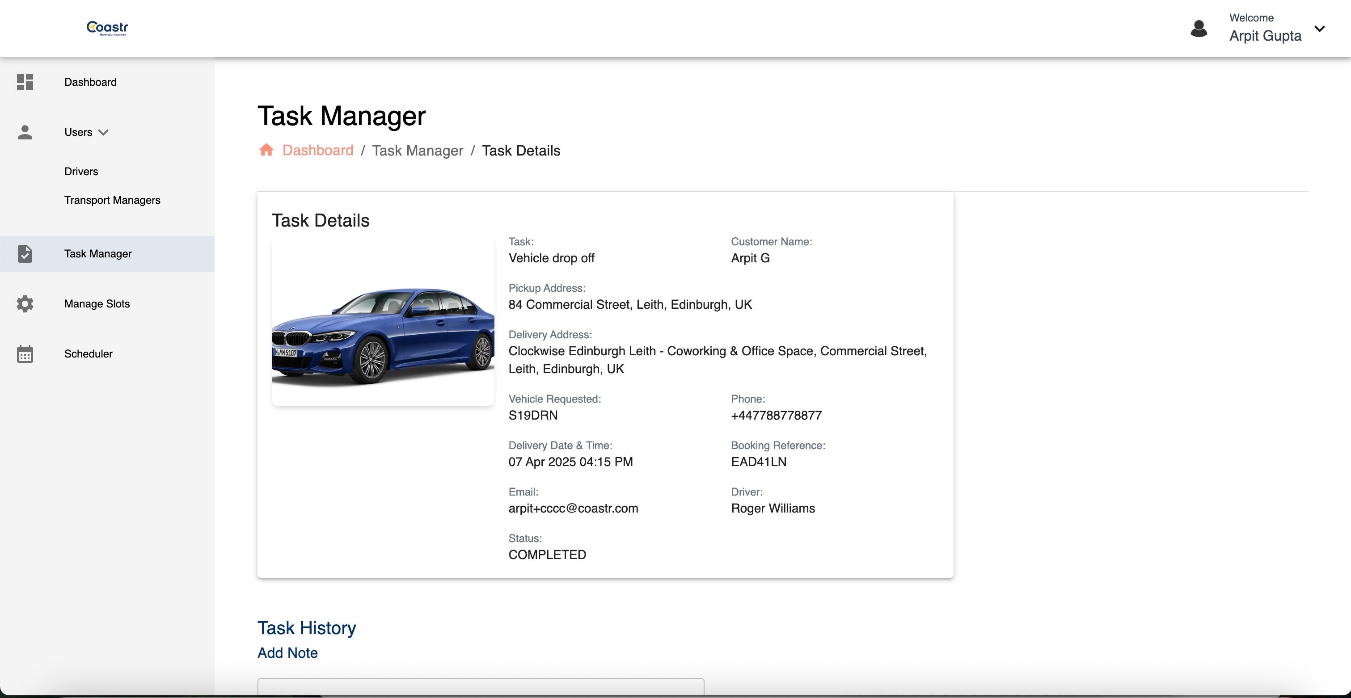
Task: Click the Task Manager document-check icon
Action: (25, 254)
